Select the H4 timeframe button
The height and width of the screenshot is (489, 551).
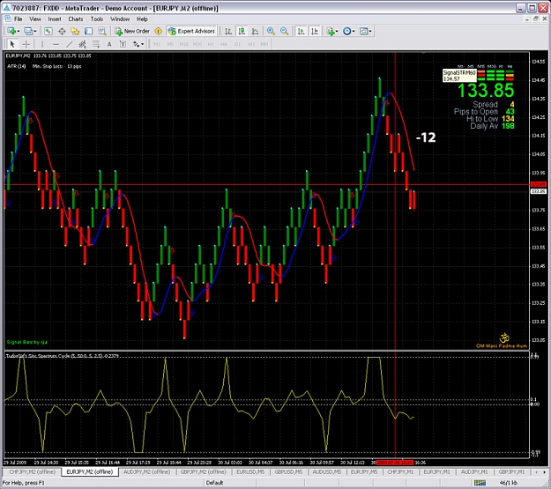coord(224,44)
